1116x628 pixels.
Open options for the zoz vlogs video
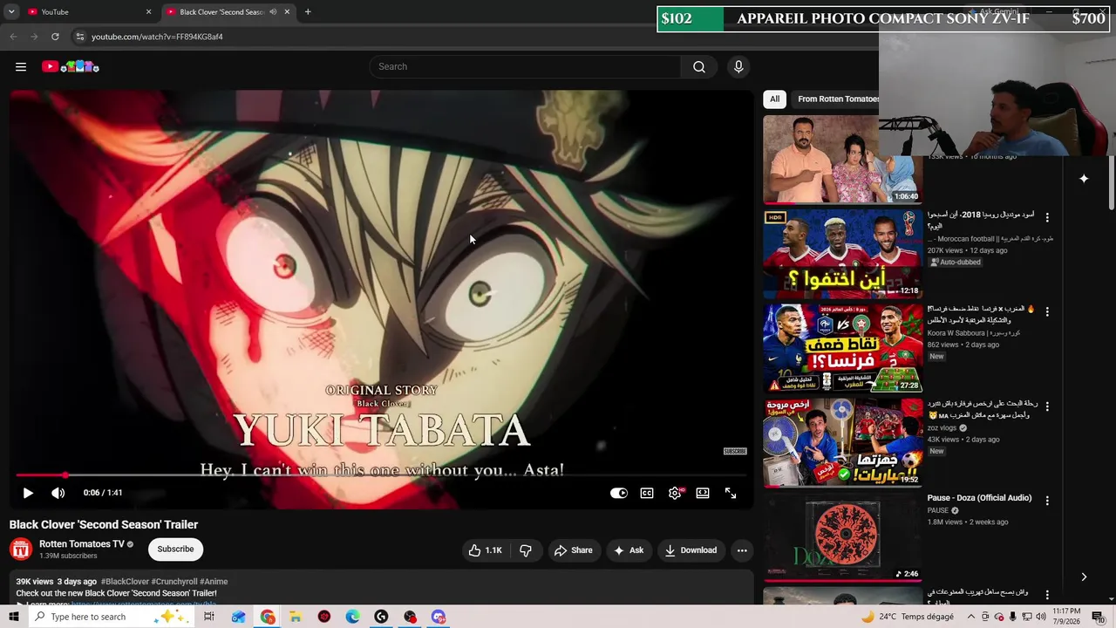(1047, 406)
